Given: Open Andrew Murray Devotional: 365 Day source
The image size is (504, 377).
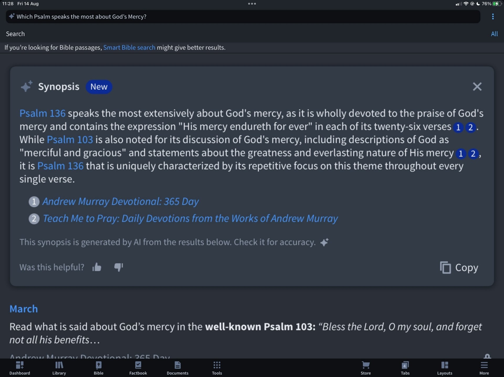Looking at the screenshot, I should click(120, 201).
